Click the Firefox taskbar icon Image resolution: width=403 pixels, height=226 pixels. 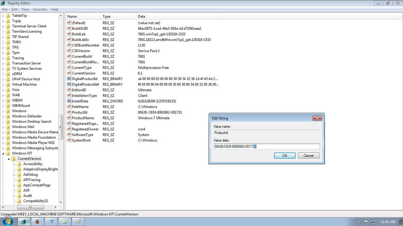tap(37, 222)
